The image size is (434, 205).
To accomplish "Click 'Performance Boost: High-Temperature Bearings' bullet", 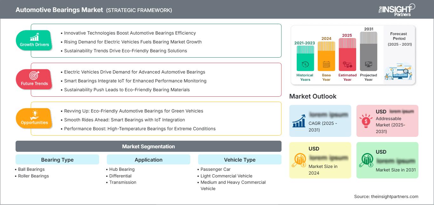I will click(x=140, y=129).
